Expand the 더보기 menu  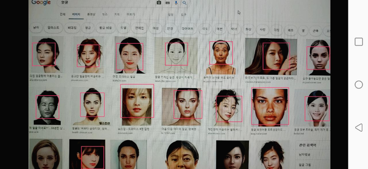[131, 14]
